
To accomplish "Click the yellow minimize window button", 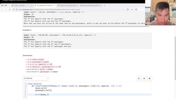I will pyautogui.click(x=4, y=5).
